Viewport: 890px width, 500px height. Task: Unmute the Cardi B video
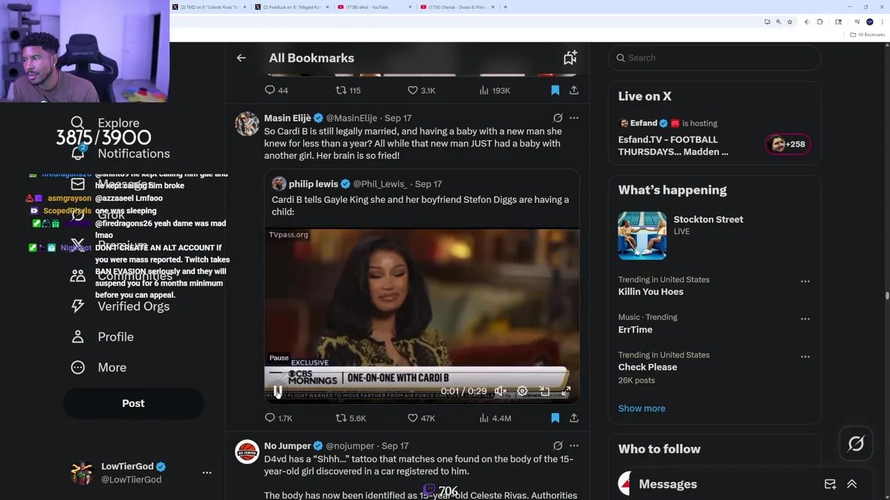501,392
